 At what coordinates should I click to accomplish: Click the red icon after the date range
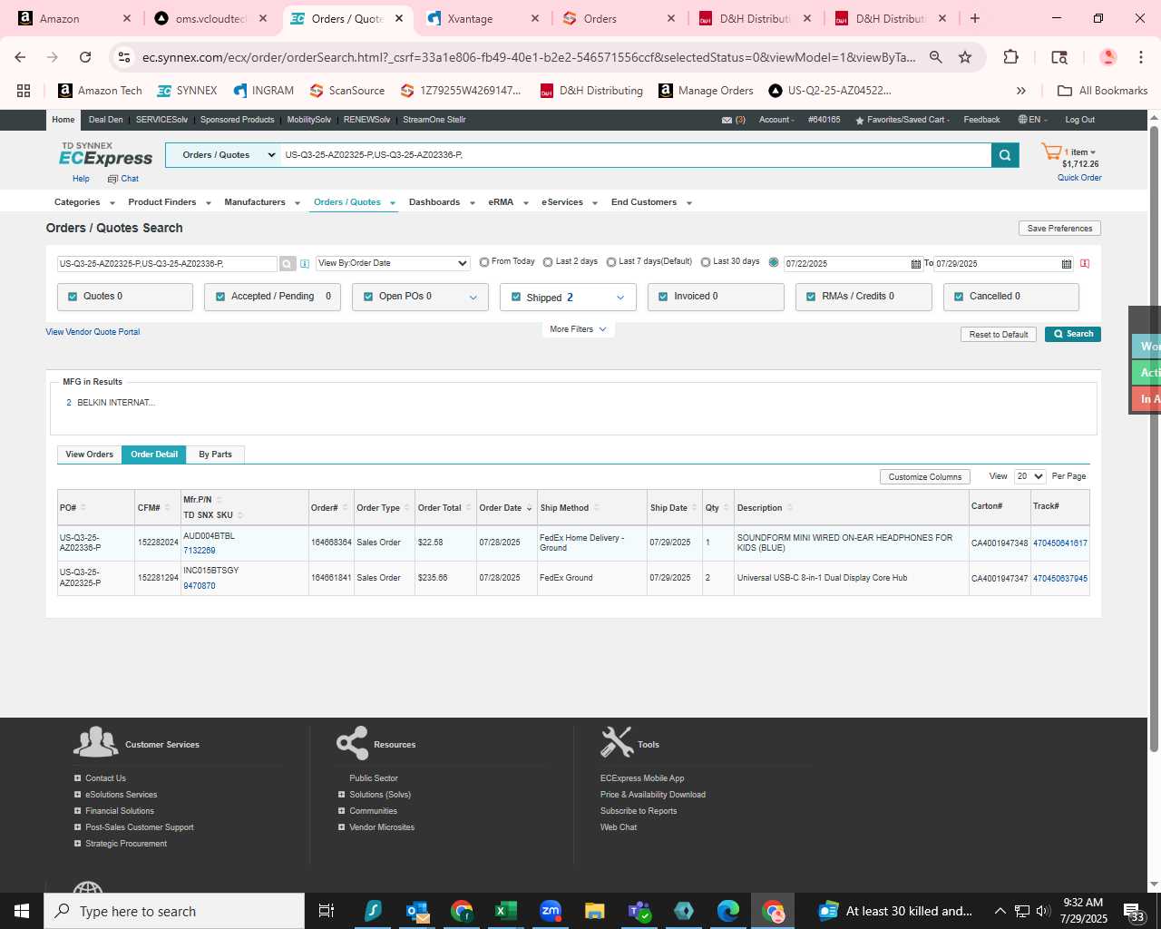[1085, 264]
